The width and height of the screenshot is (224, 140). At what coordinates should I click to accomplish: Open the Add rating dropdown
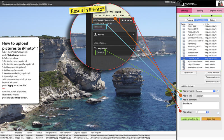pyautogui.click(x=207, y=112)
